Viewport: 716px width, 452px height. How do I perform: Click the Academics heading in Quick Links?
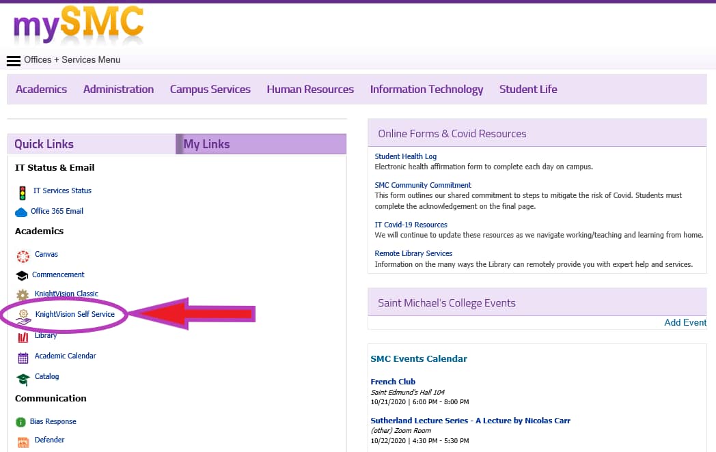[x=39, y=231]
